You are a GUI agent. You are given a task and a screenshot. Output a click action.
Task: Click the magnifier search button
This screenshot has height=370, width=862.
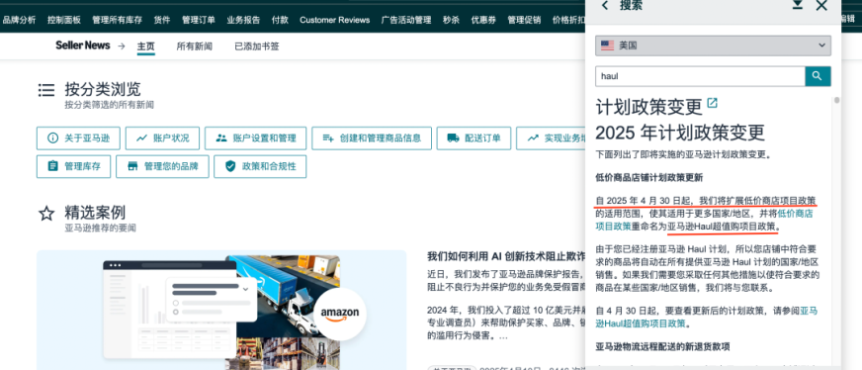point(818,76)
